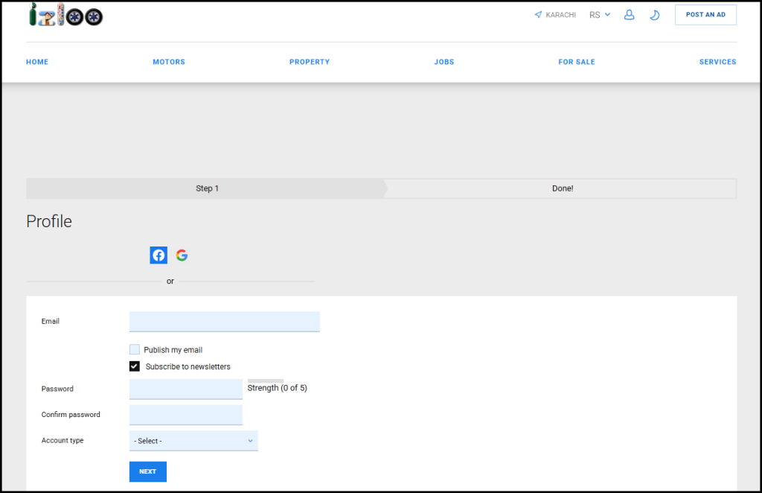
Task: Open the RS currency dropdown
Action: pos(600,14)
